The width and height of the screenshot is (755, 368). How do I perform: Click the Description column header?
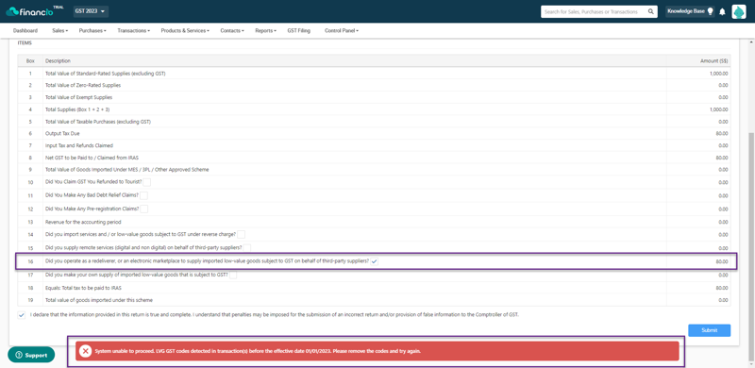coord(58,60)
